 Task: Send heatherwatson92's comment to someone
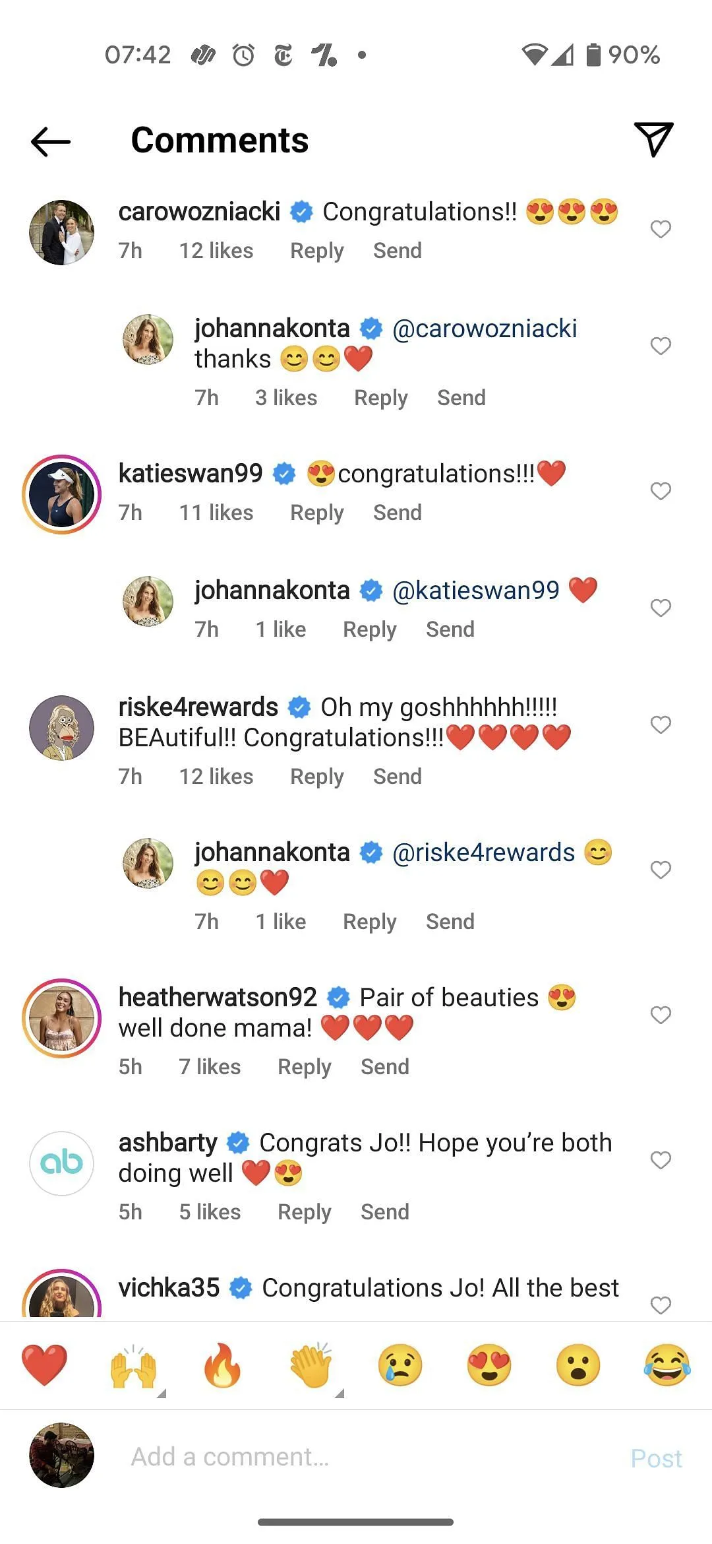(x=384, y=1067)
